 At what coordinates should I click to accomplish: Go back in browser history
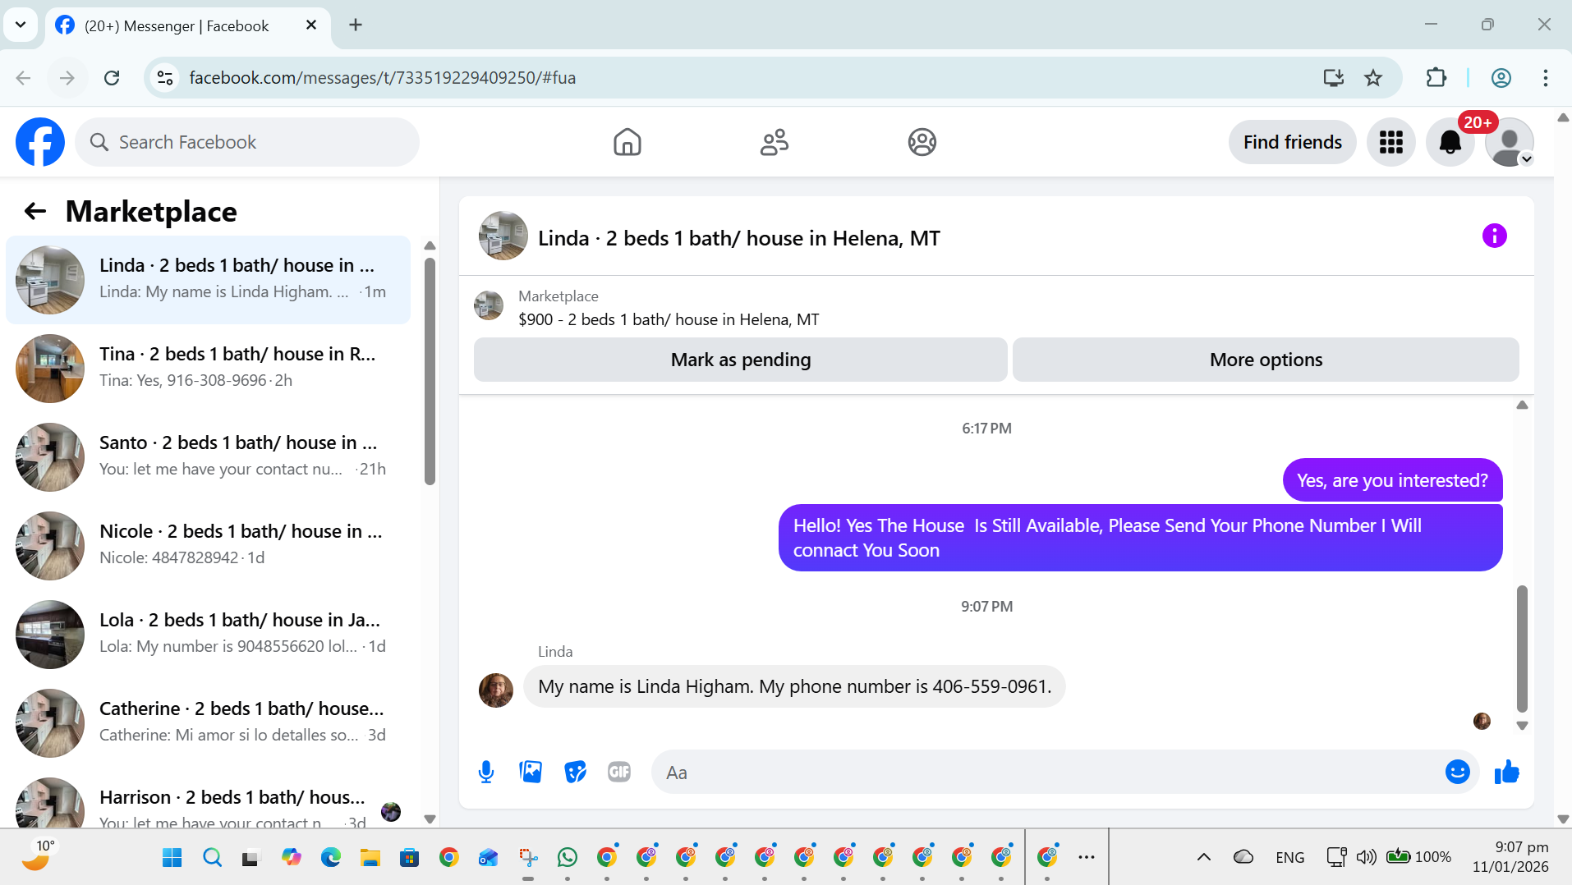23,78
